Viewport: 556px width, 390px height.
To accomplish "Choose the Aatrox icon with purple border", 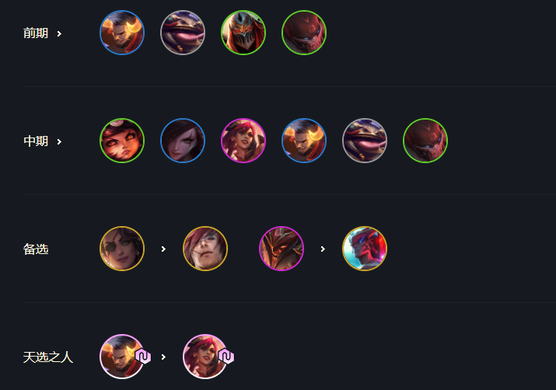I will (281, 249).
